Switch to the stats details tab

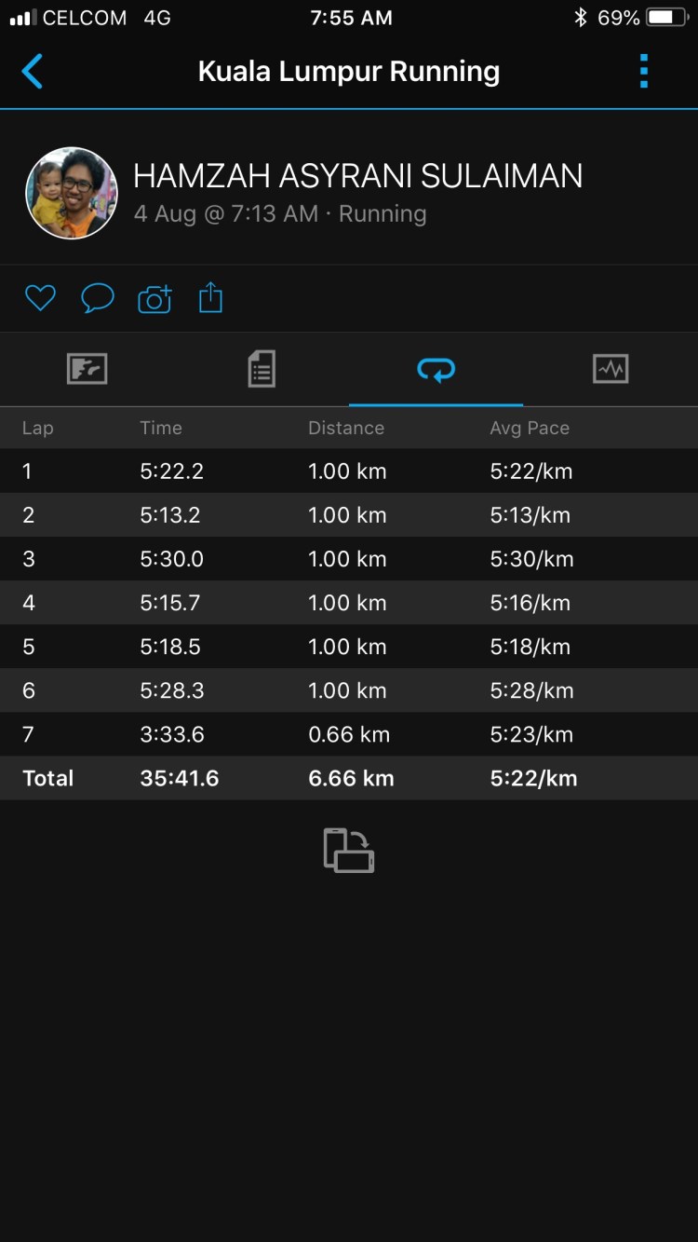coord(262,369)
